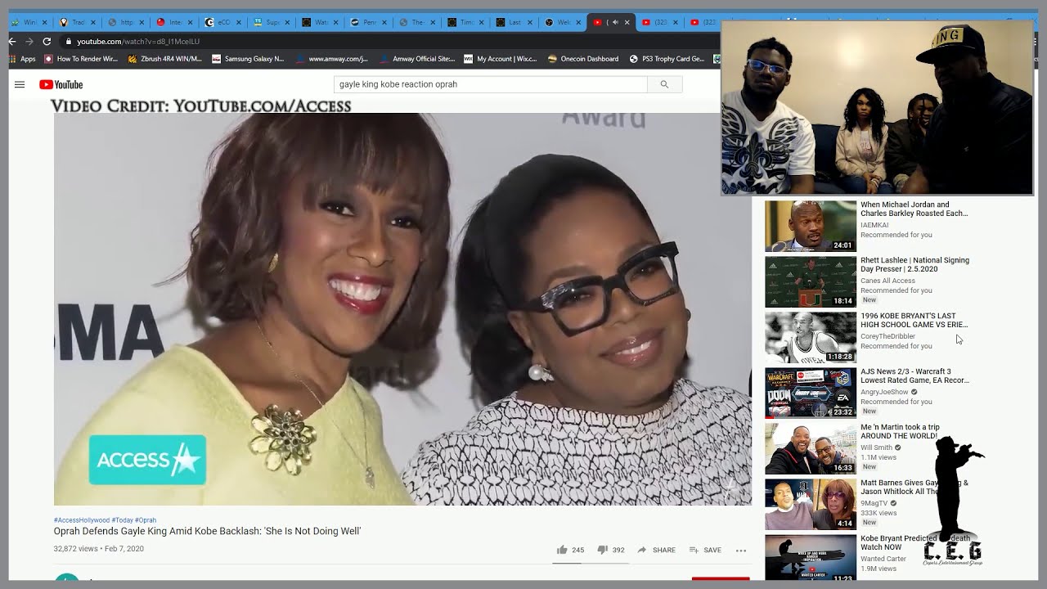The height and width of the screenshot is (589, 1047).
Task: Click the like/dislike ratio bar
Action: [589, 563]
